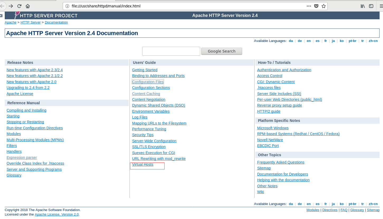Open Dynamic Shared Objects (DSO) link
Screen dimensions: 383x219
pyautogui.click(x=159, y=105)
